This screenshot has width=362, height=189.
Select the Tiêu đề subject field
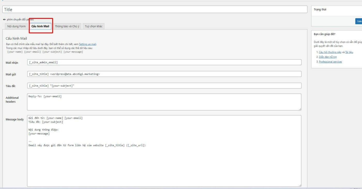point(164,86)
